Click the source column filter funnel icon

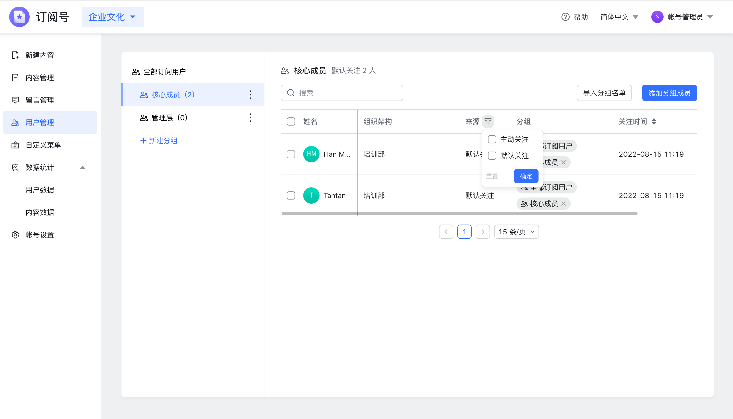coord(488,121)
